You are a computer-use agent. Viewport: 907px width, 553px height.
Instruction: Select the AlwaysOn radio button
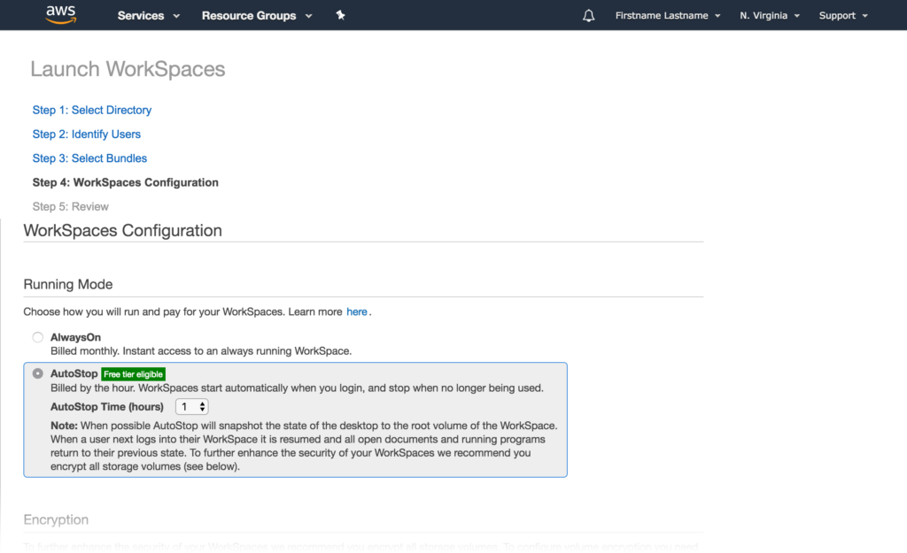tap(37, 337)
